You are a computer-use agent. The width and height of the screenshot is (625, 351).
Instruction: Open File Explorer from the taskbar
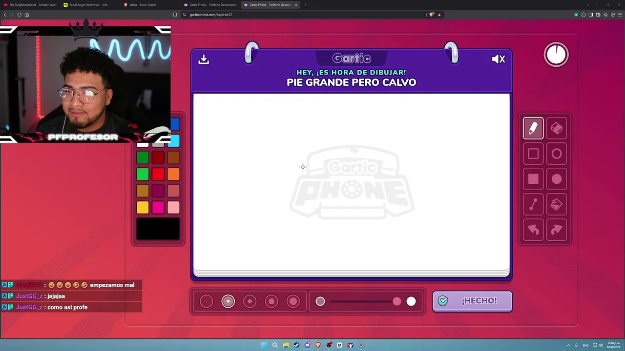coord(286,345)
